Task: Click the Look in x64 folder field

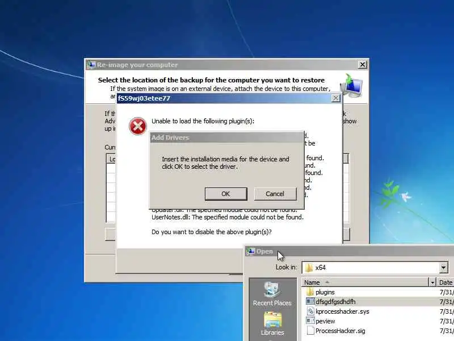Action: tap(375, 268)
